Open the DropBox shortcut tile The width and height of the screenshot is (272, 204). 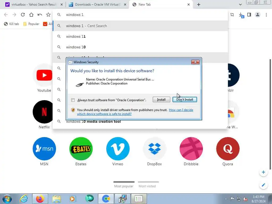[154, 149]
